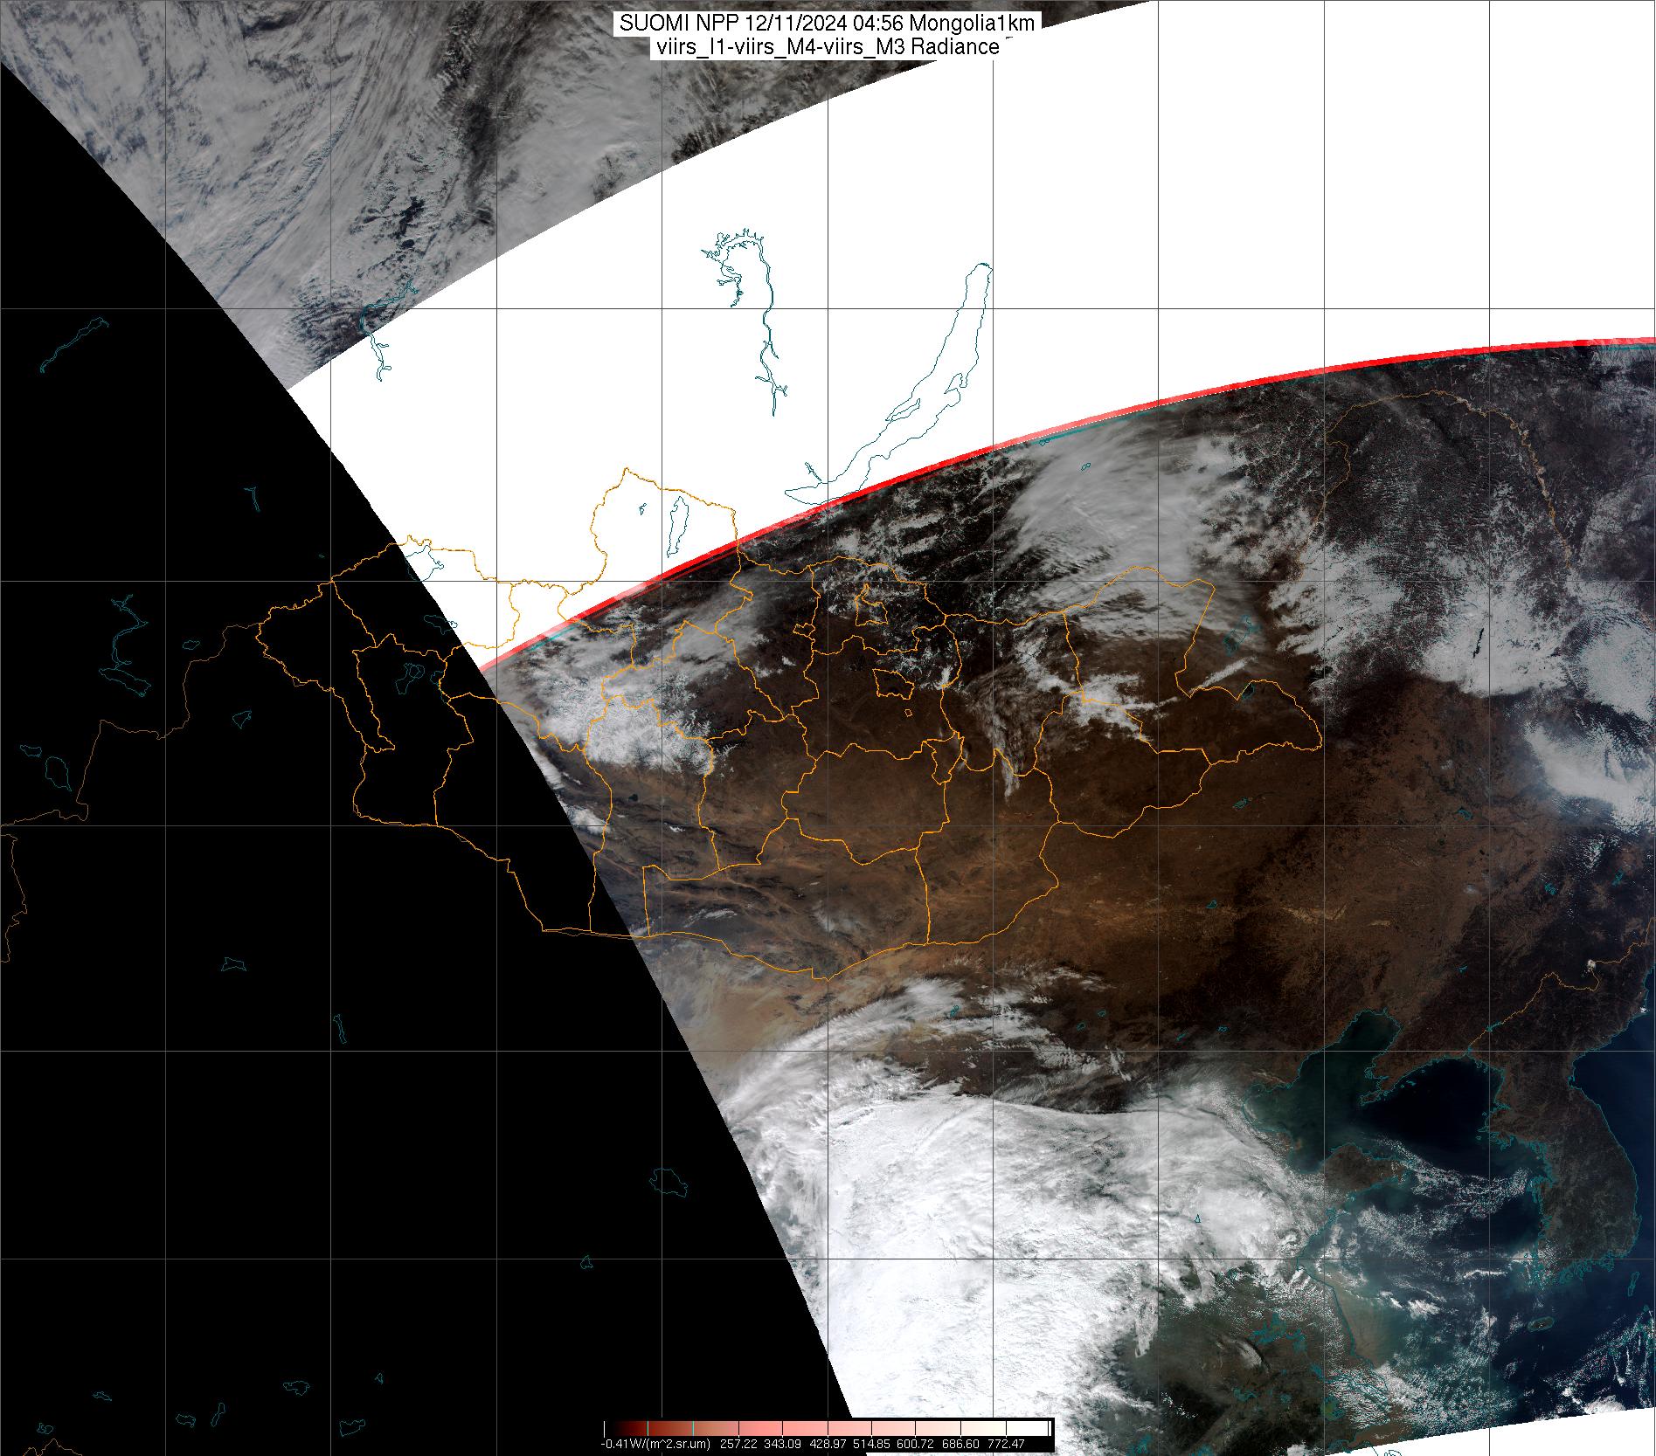Click the "-0.41W/(m^2.sr.um)" scale label
Image resolution: width=1656 pixels, height=1456 pixels.
[x=655, y=1444]
